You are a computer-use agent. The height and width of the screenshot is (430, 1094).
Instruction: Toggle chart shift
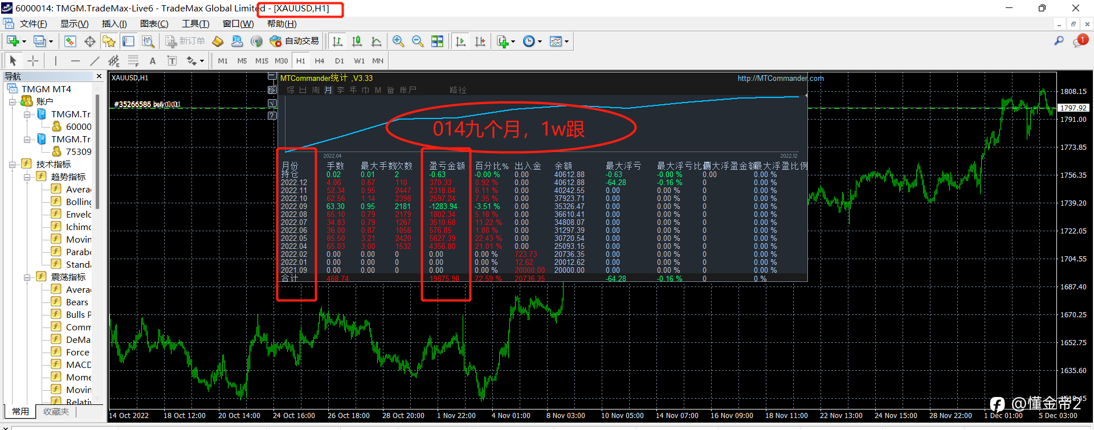pos(480,41)
